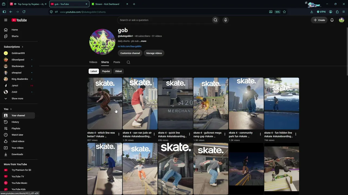The image size is (348, 195).
Task: Click the search magnifier button beside search box
Action: (215, 20)
